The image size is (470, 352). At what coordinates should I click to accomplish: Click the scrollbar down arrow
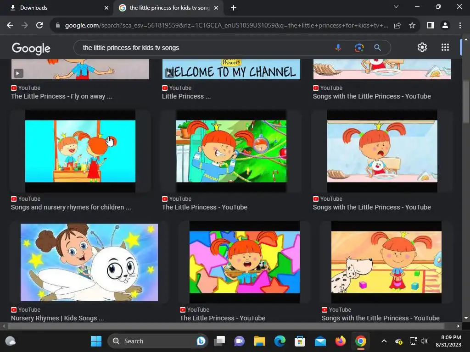coord(465,318)
